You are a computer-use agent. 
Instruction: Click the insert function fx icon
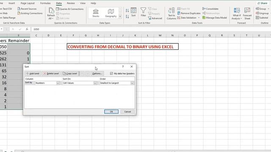27,29
